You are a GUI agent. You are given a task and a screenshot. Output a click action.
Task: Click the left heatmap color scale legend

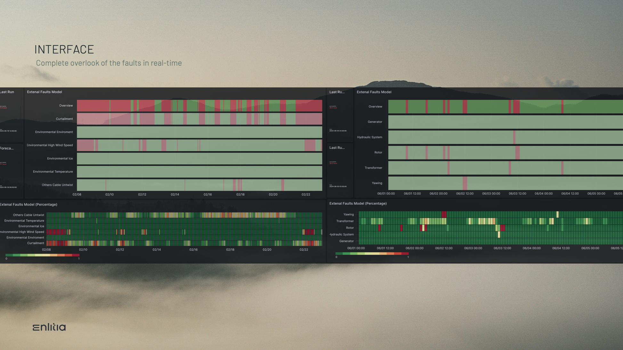click(x=42, y=255)
